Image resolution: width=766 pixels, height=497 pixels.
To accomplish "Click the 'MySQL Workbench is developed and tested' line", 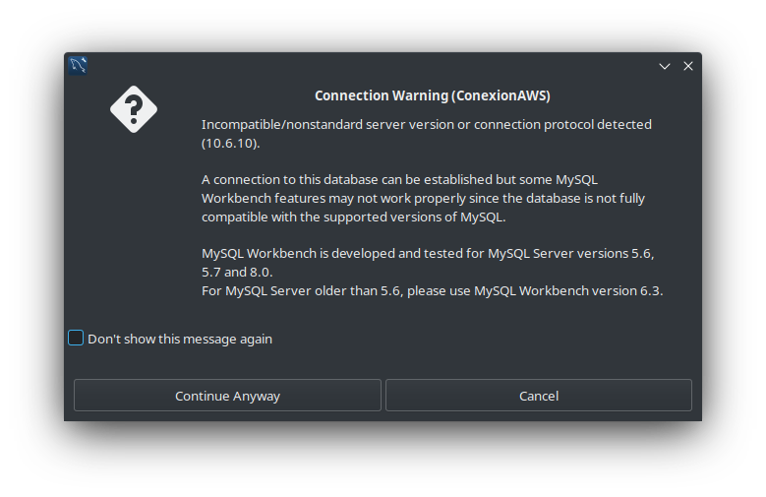I will (x=427, y=253).
